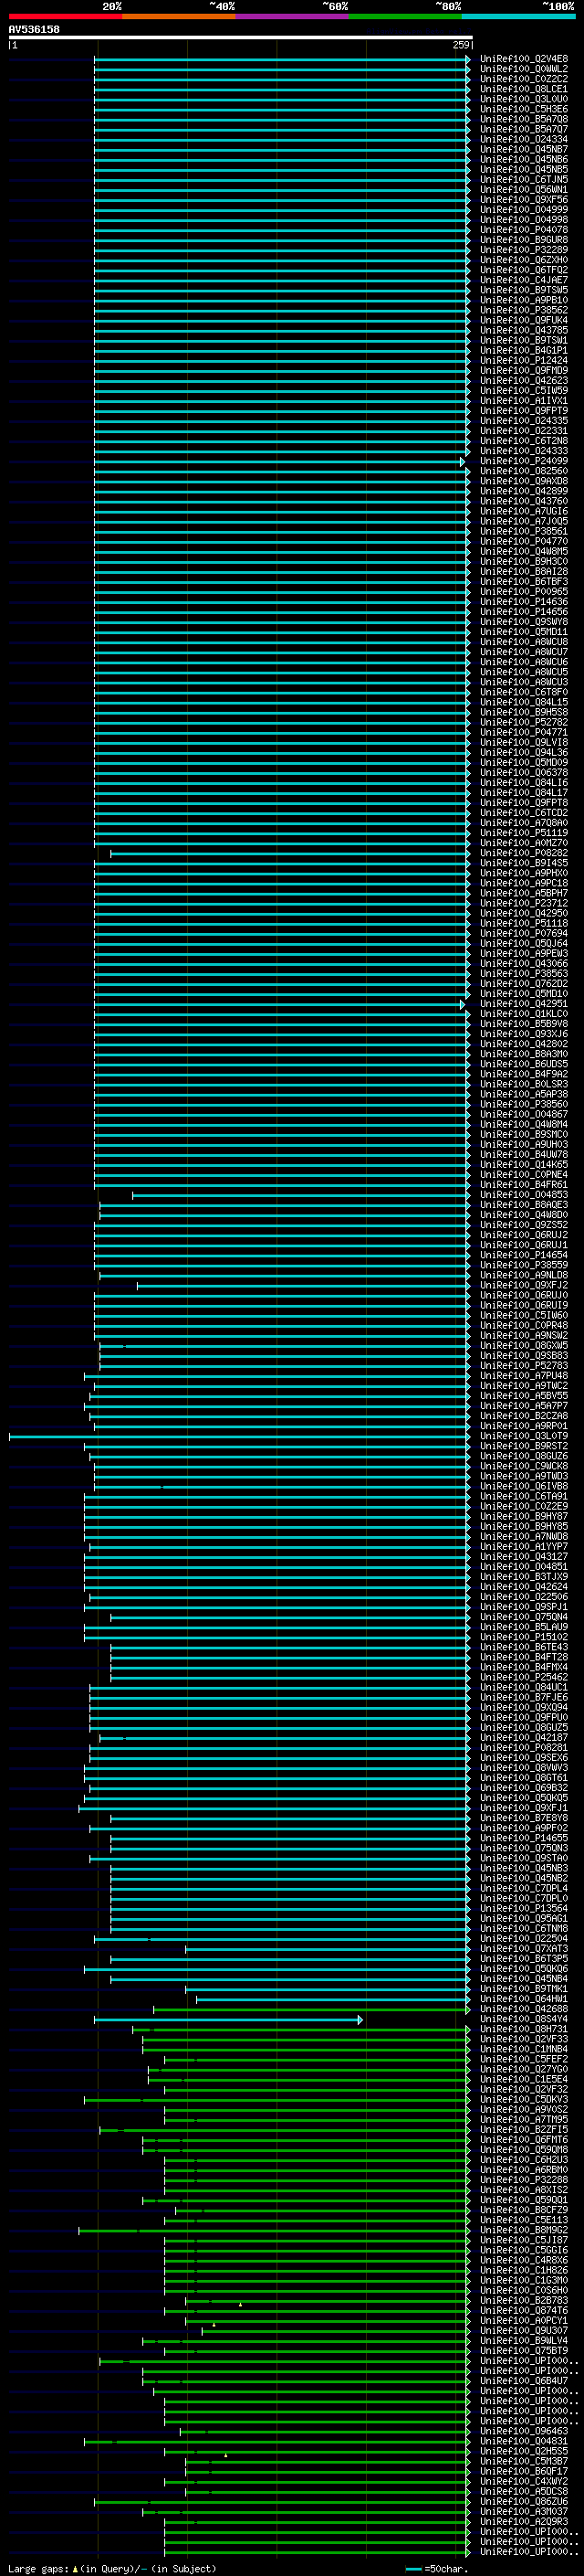Open hit UniRef100_Q84UC1
584x2576 pixels.
pyautogui.click(x=524, y=1687)
